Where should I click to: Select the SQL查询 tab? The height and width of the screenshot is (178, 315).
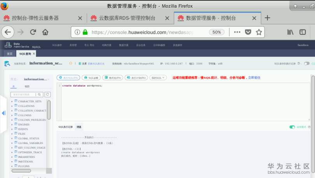[x=25, y=54]
